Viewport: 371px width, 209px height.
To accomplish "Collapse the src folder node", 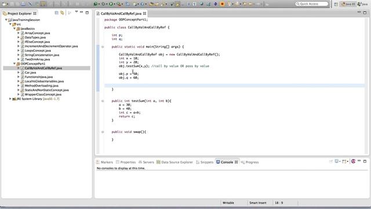I will pyautogui.click(x=10, y=24).
